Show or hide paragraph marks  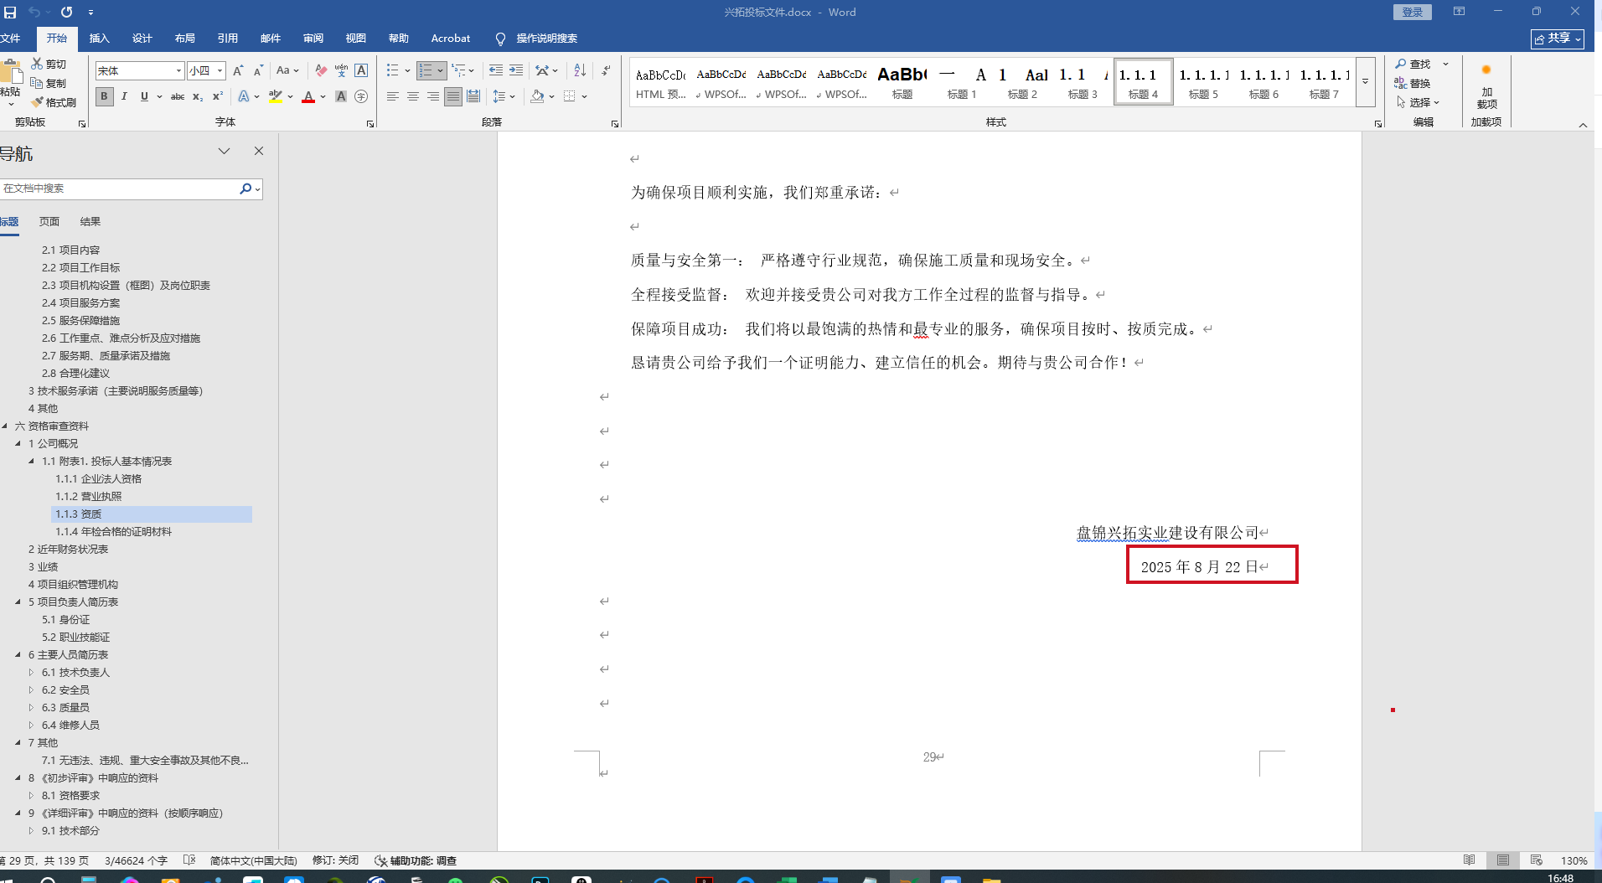(606, 70)
